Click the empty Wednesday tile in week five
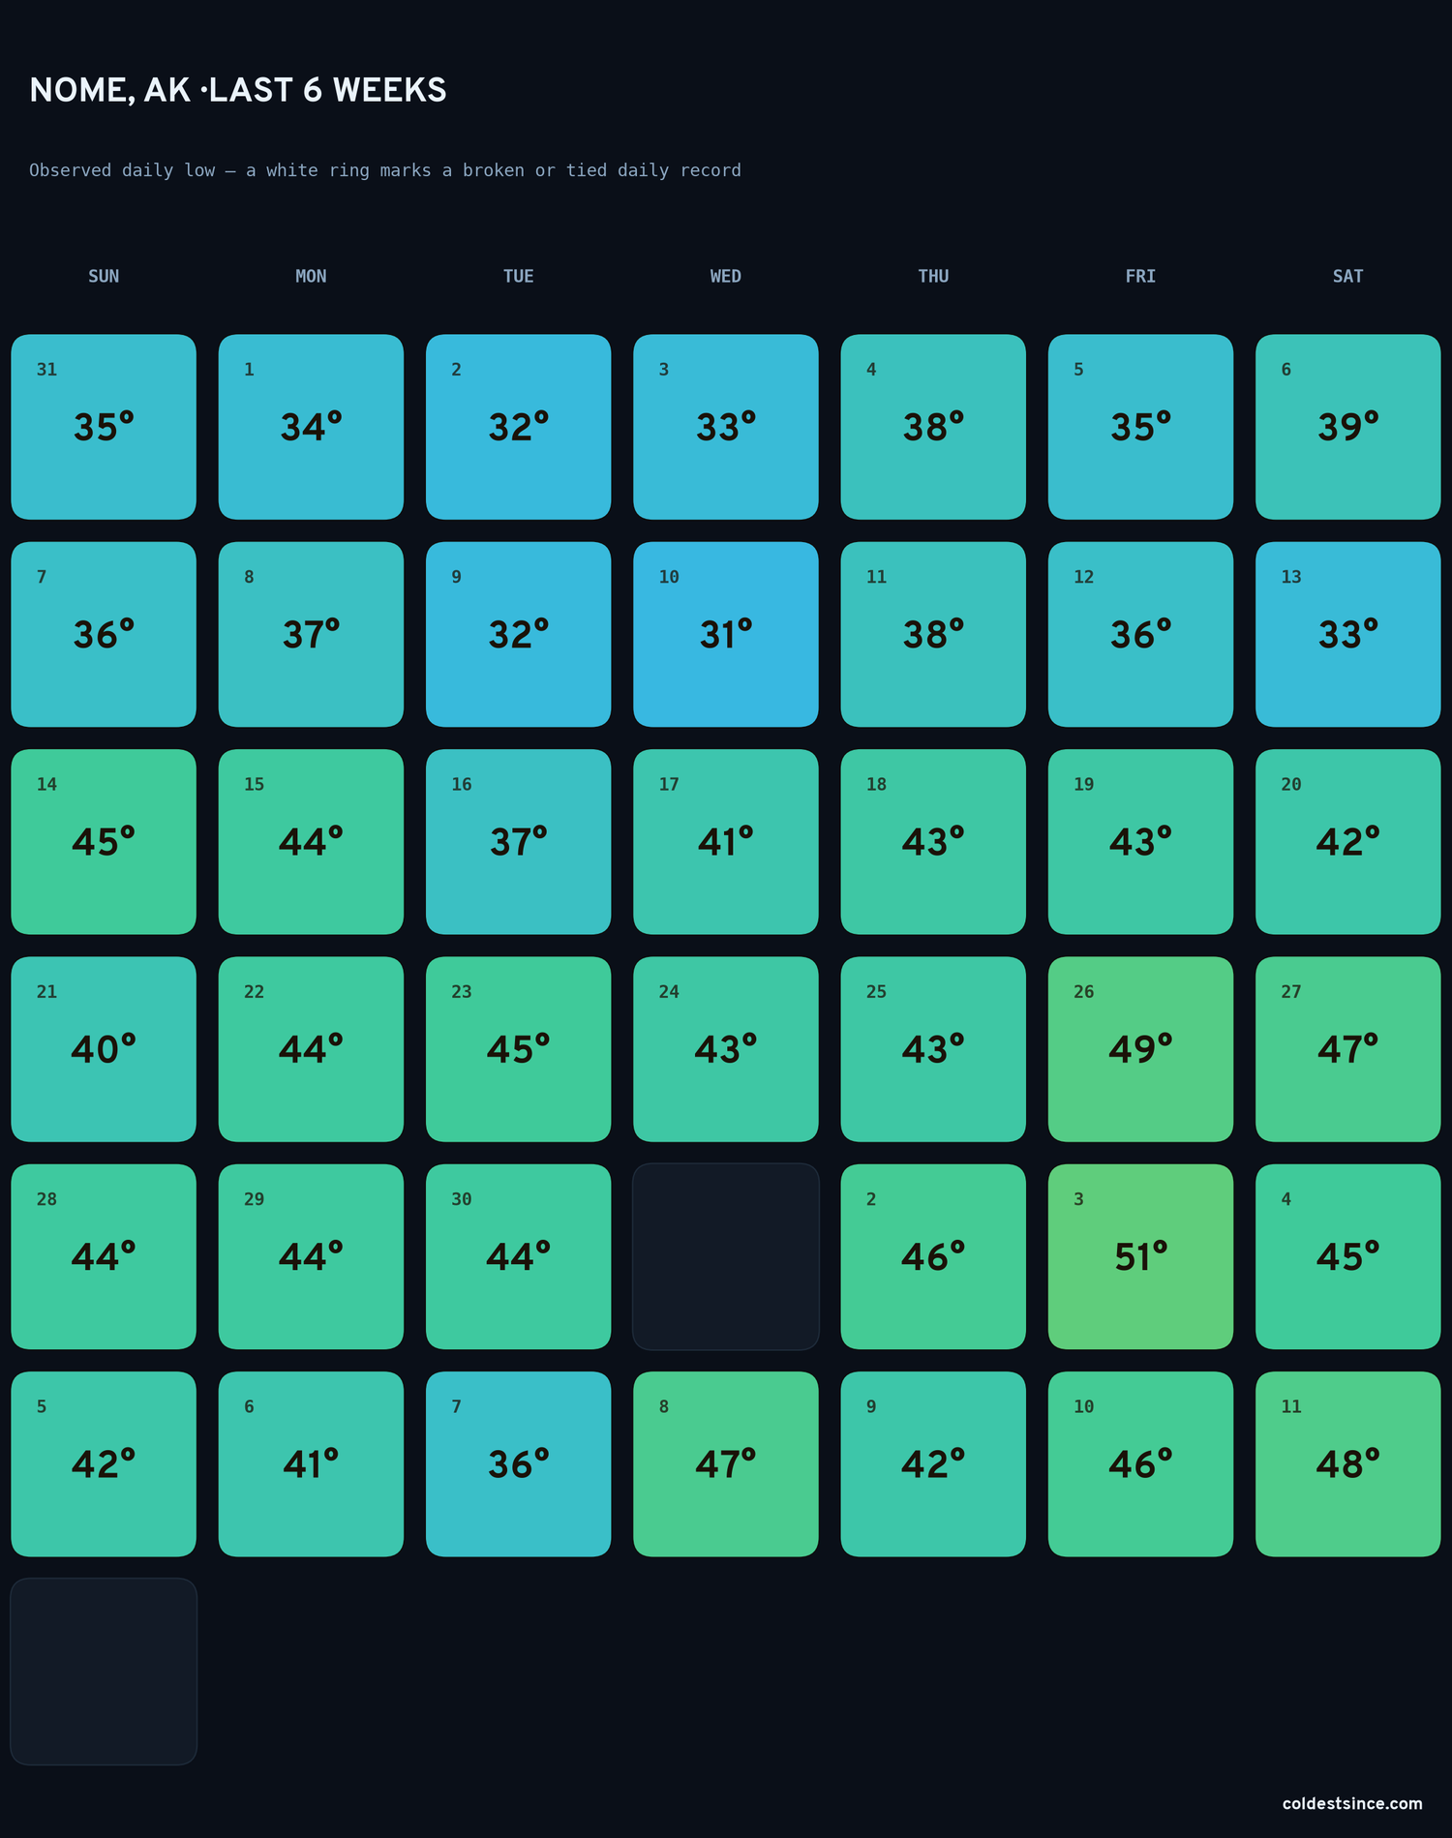 [x=725, y=1256]
